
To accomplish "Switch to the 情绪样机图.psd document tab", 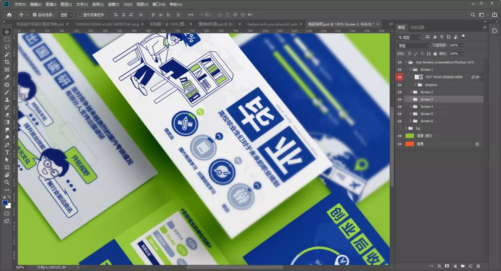I will point(217,24).
